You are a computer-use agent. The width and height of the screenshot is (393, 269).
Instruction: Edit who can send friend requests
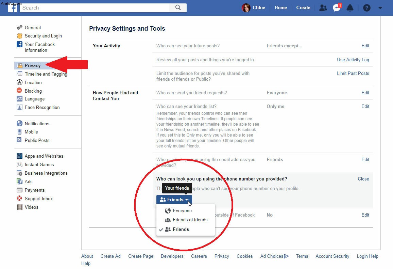[x=365, y=93]
